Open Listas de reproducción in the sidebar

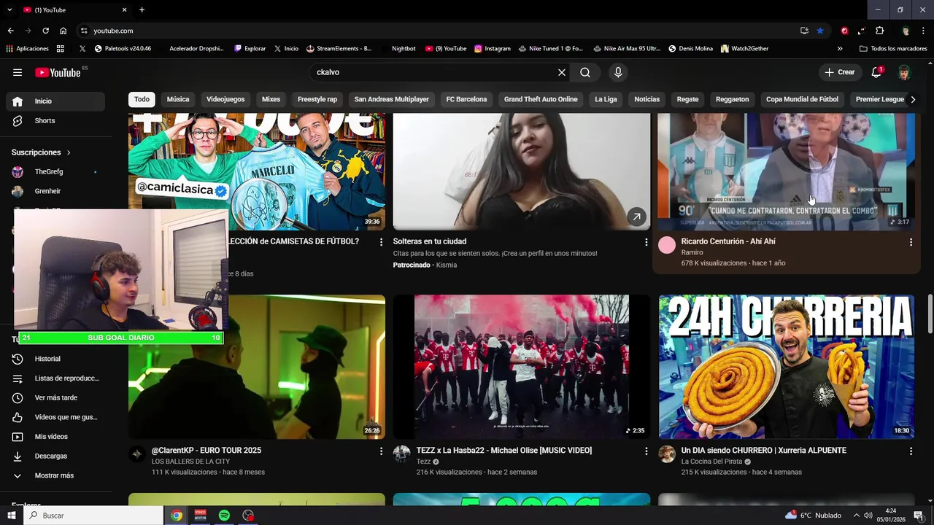pos(55,378)
